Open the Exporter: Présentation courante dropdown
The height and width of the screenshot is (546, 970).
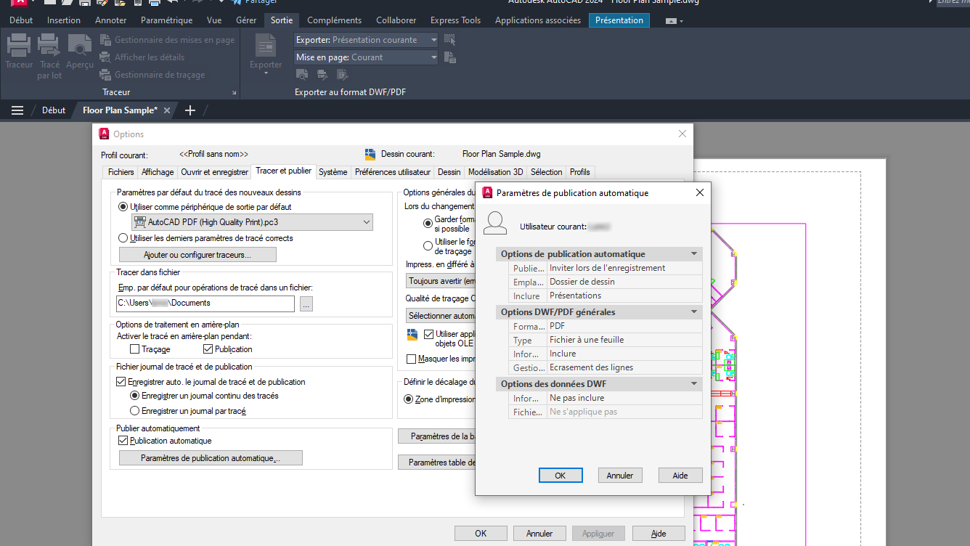366,40
